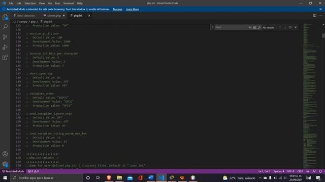This screenshot has width=325, height=182.
Task: Open the Edit menu
Action: coord(19,4)
